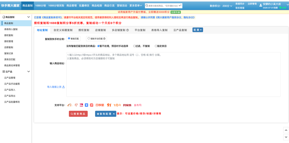Switch to 店铺复制 tab
The image size is (289, 143).
point(100,30)
